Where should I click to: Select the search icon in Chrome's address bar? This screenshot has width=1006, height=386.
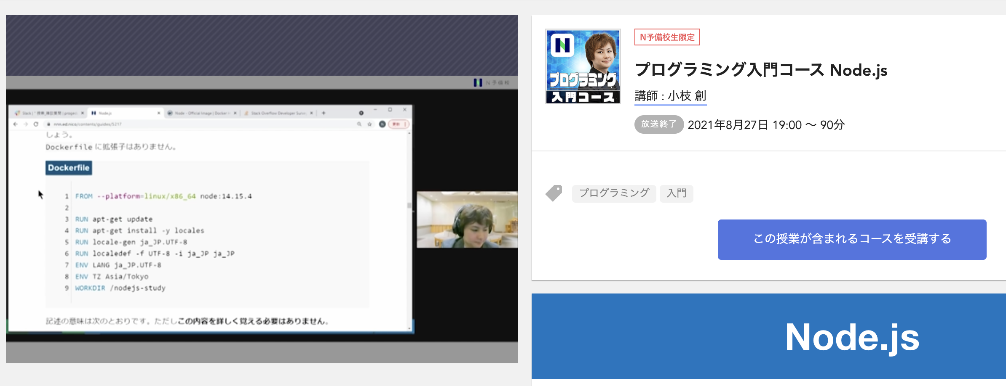359,124
